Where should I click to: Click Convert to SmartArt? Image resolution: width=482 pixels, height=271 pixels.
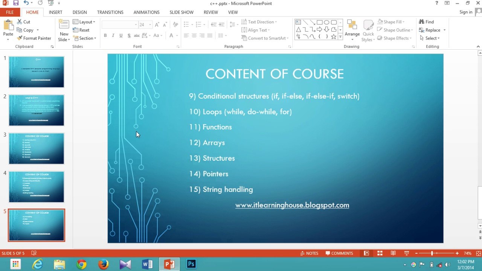point(265,38)
